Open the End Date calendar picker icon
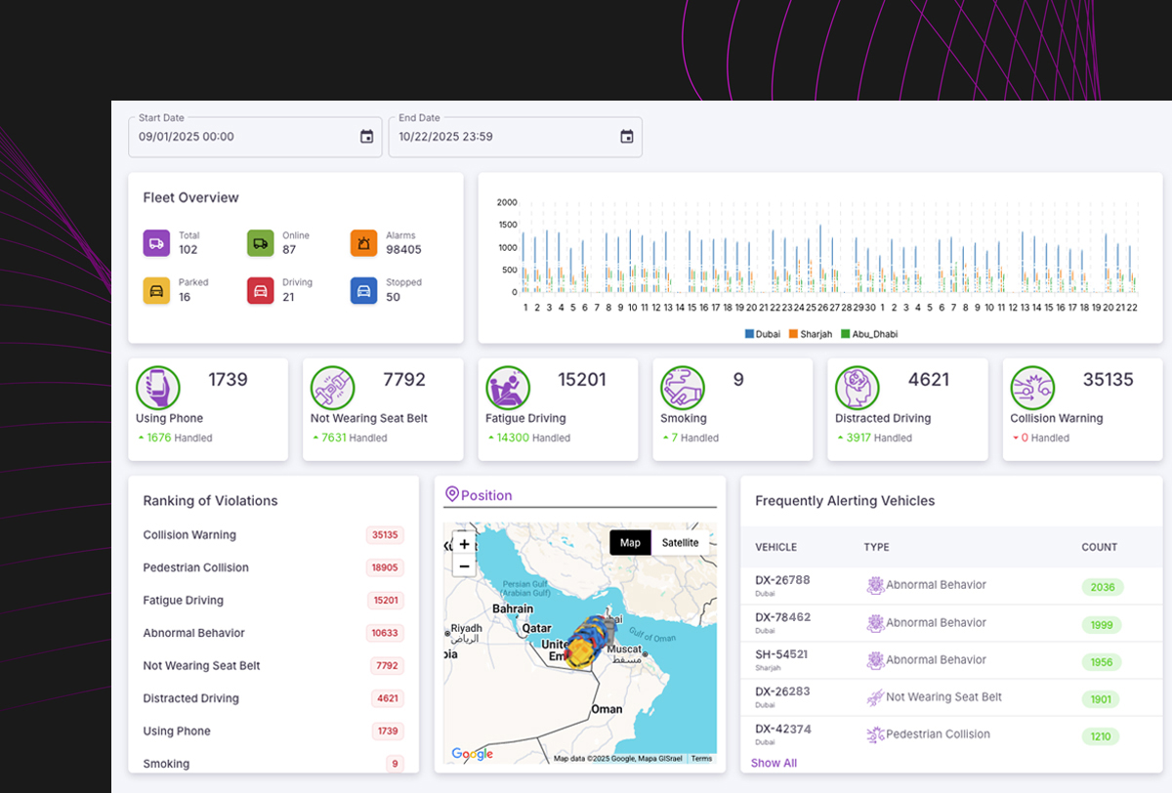 (627, 137)
